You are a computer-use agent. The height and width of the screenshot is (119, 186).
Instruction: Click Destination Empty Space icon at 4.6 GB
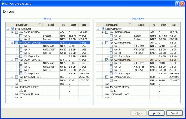(x=116, y=74)
